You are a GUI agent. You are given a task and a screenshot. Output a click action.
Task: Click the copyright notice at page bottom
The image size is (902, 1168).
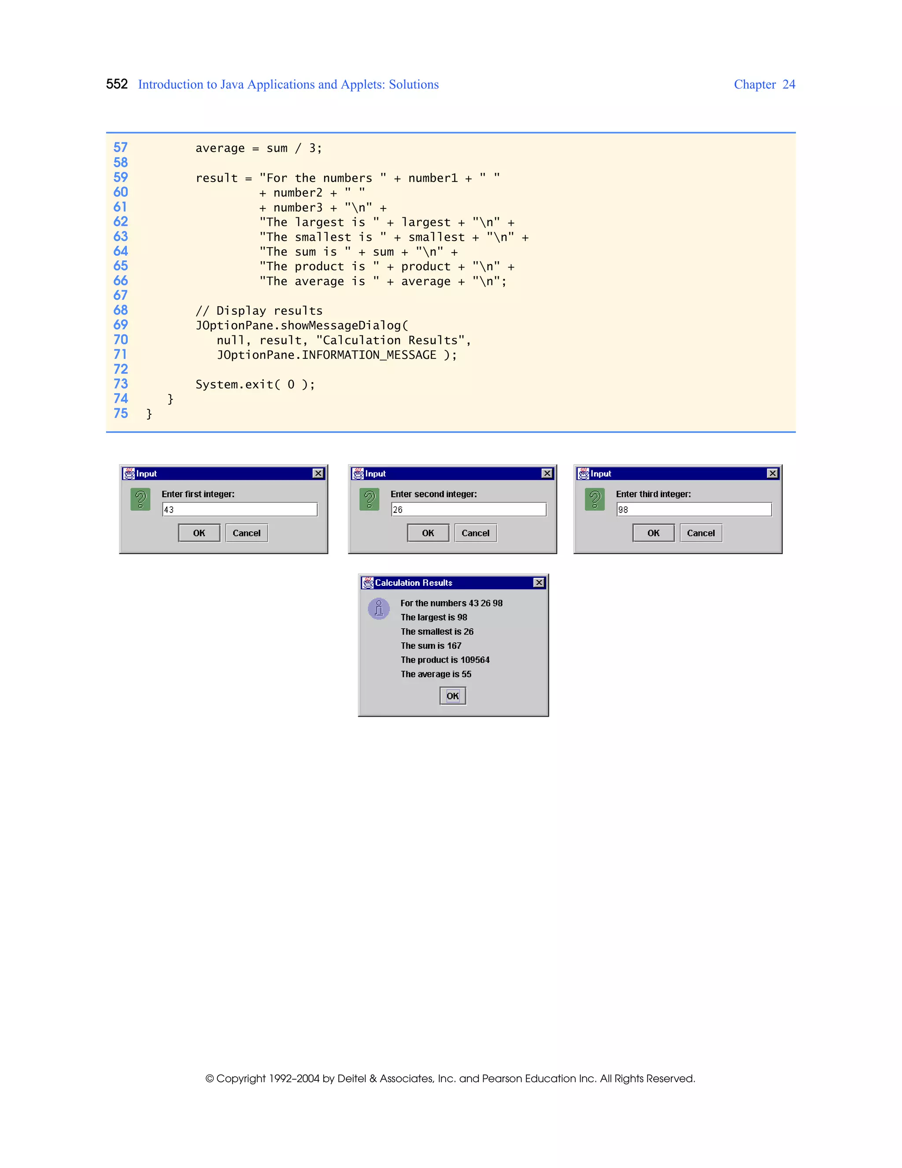(451, 1079)
